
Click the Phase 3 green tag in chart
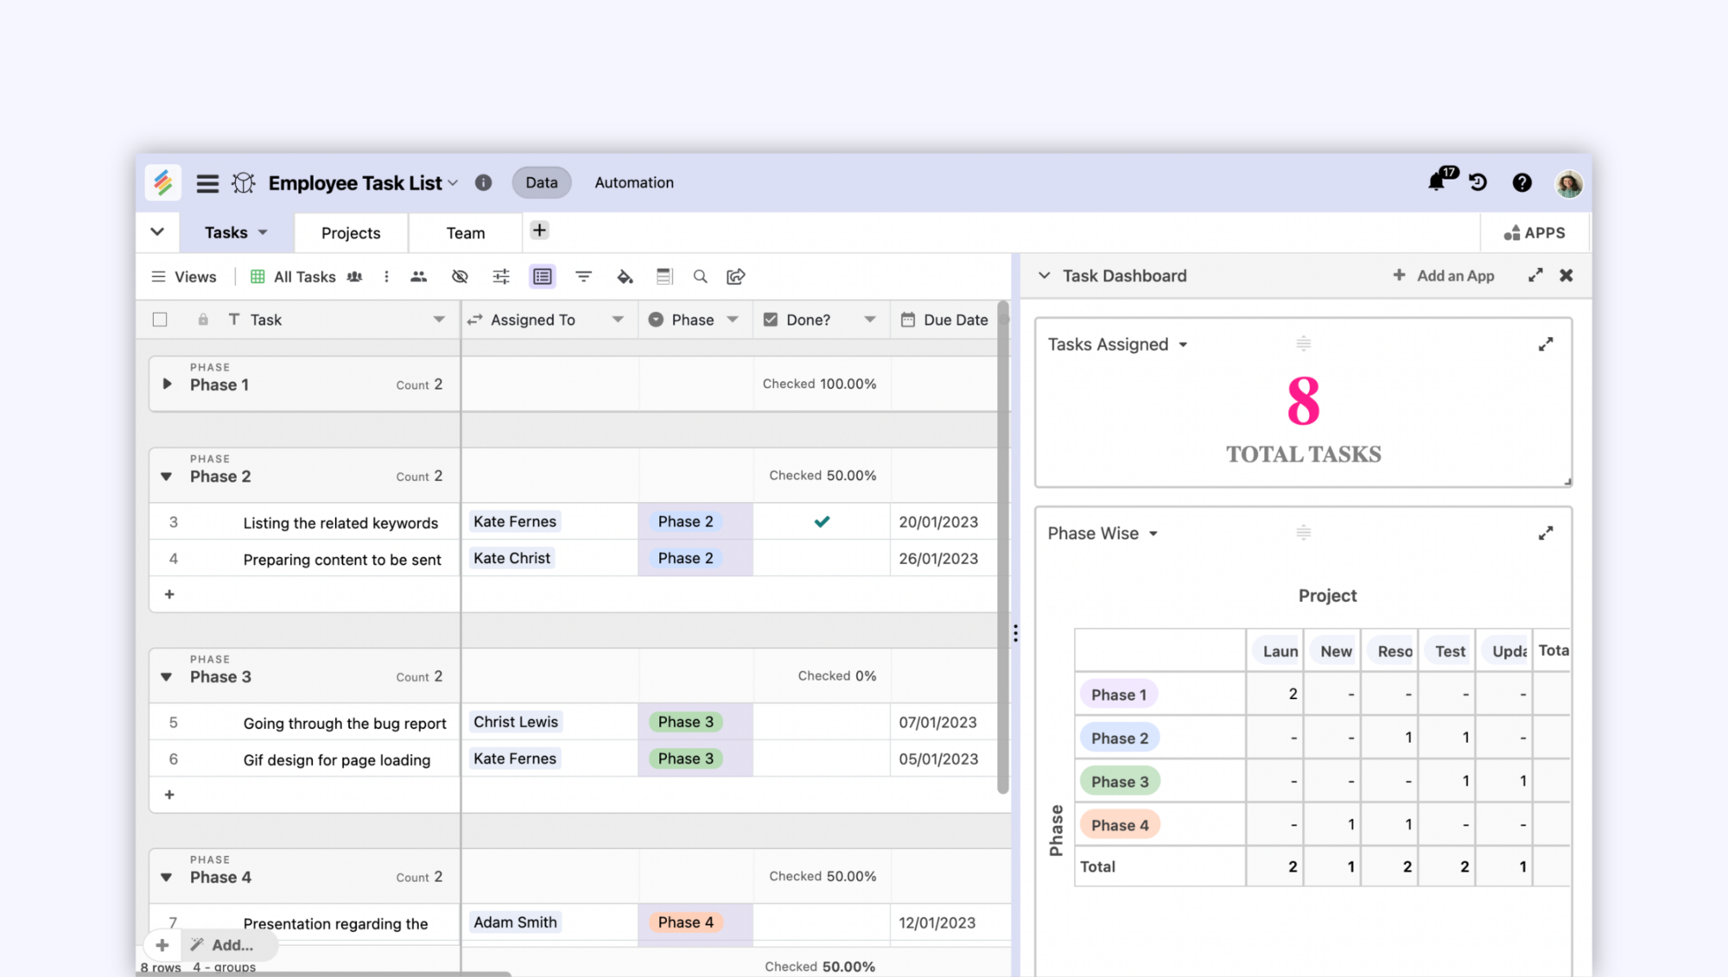(x=1120, y=782)
